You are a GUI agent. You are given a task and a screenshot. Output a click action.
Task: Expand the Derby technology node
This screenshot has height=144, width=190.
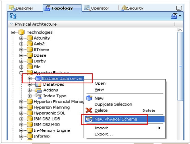coord(21,61)
